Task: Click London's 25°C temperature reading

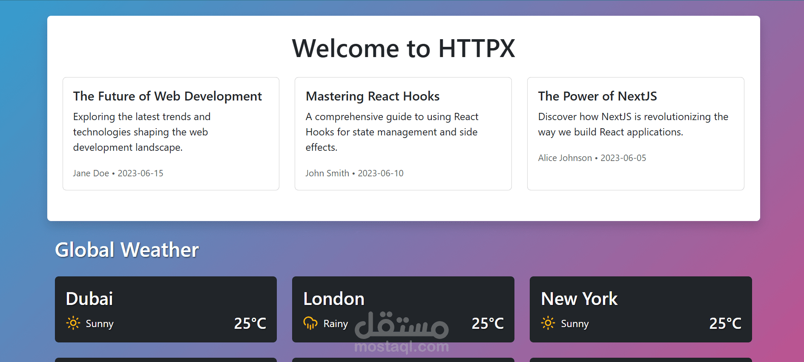Action: (488, 324)
